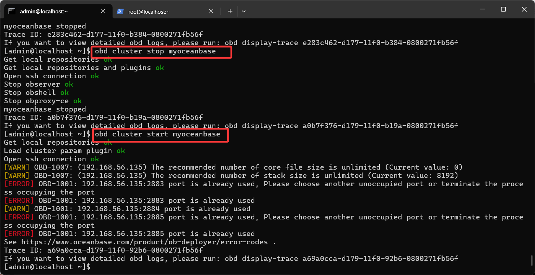Minimize the terminal window
The image size is (535, 275).
(x=483, y=9)
